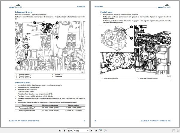Open the page number dropdown arrow

pos(88,131)
